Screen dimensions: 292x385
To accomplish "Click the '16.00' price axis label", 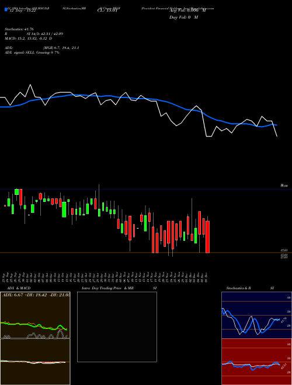I will [284, 186].
